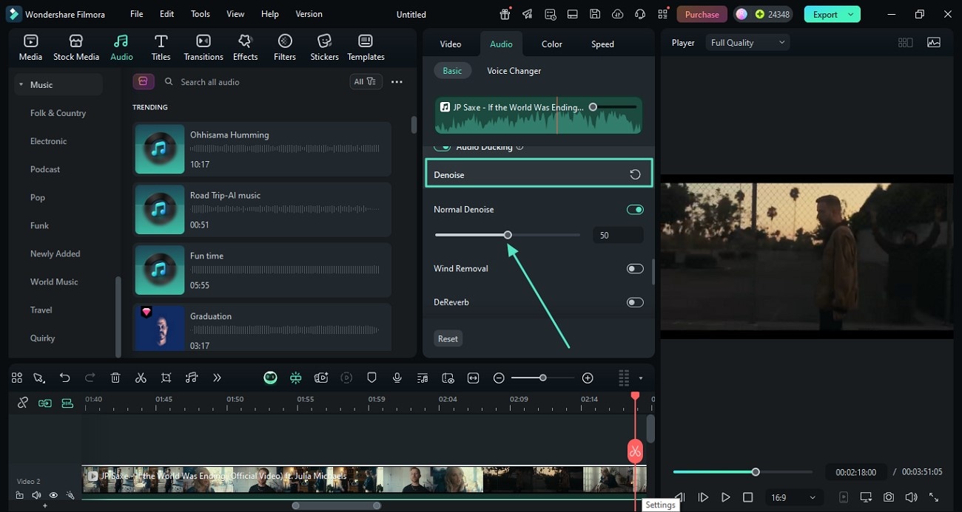Open the Filters panel
Image resolution: width=962 pixels, height=512 pixels.
click(285, 47)
